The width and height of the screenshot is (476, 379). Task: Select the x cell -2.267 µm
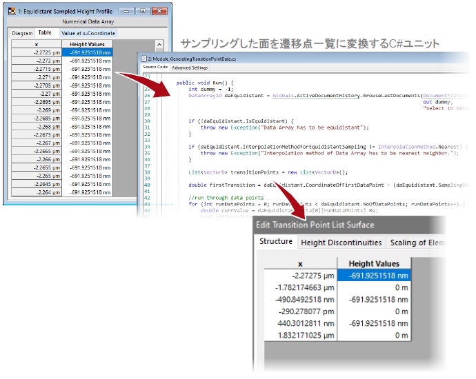click(x=37, y=143)
